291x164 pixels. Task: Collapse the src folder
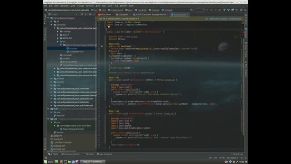click(x=58, y=41)
